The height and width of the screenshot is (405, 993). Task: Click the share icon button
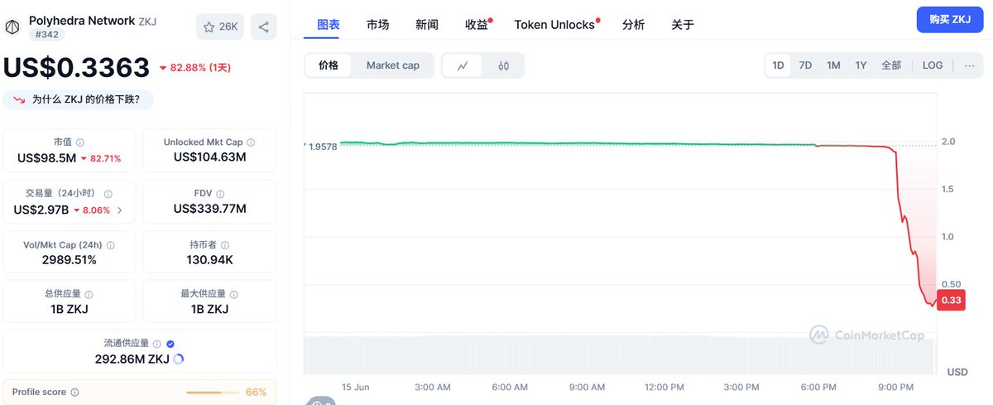click(x=263, y=27)
